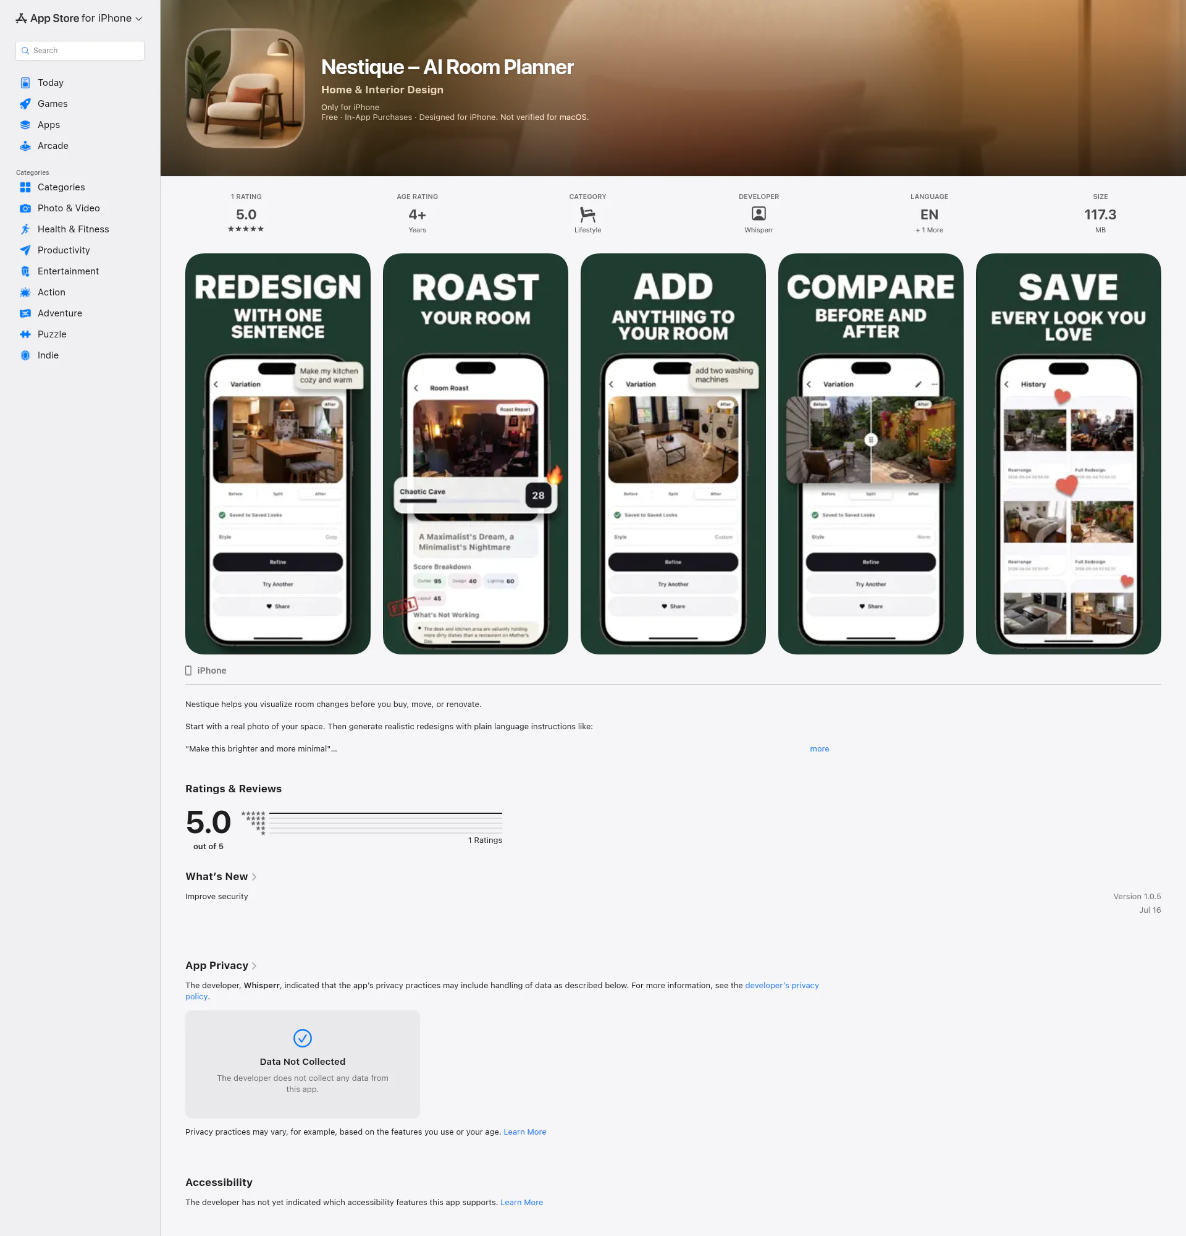The width and height of the screenshot is (1186, 1236).
Task: Click the 1 Ratings count text
Action: [486, 840]
